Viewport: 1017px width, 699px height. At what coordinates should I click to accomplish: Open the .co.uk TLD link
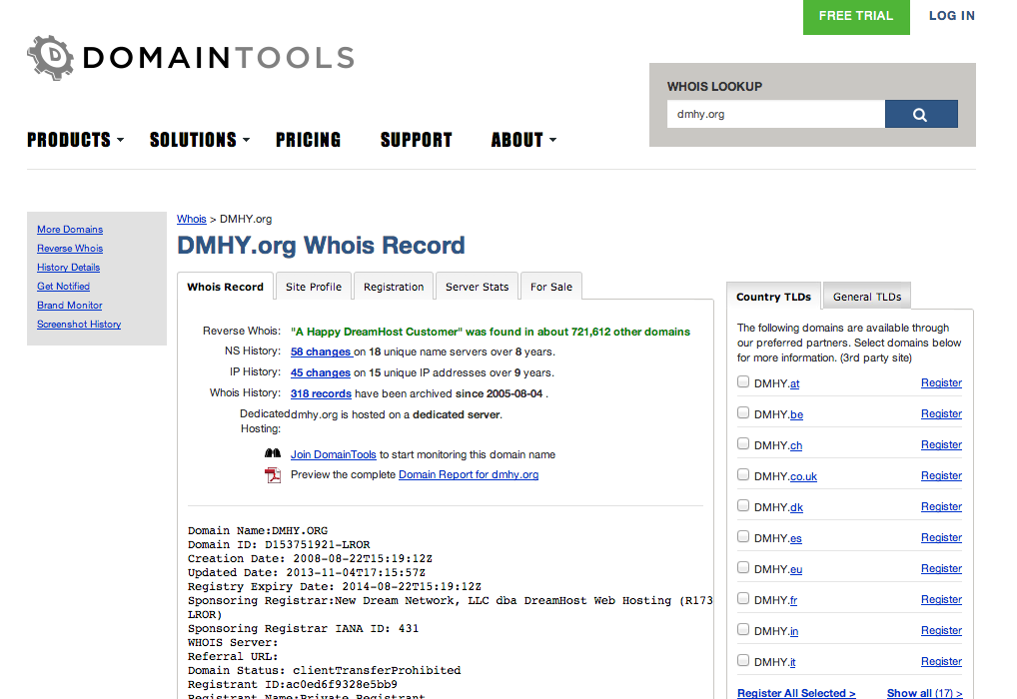coord(803,476)
